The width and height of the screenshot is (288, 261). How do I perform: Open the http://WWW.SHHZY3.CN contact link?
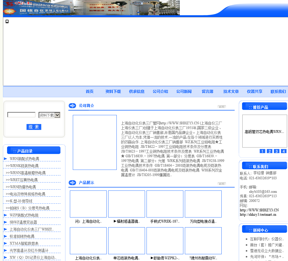259,210
